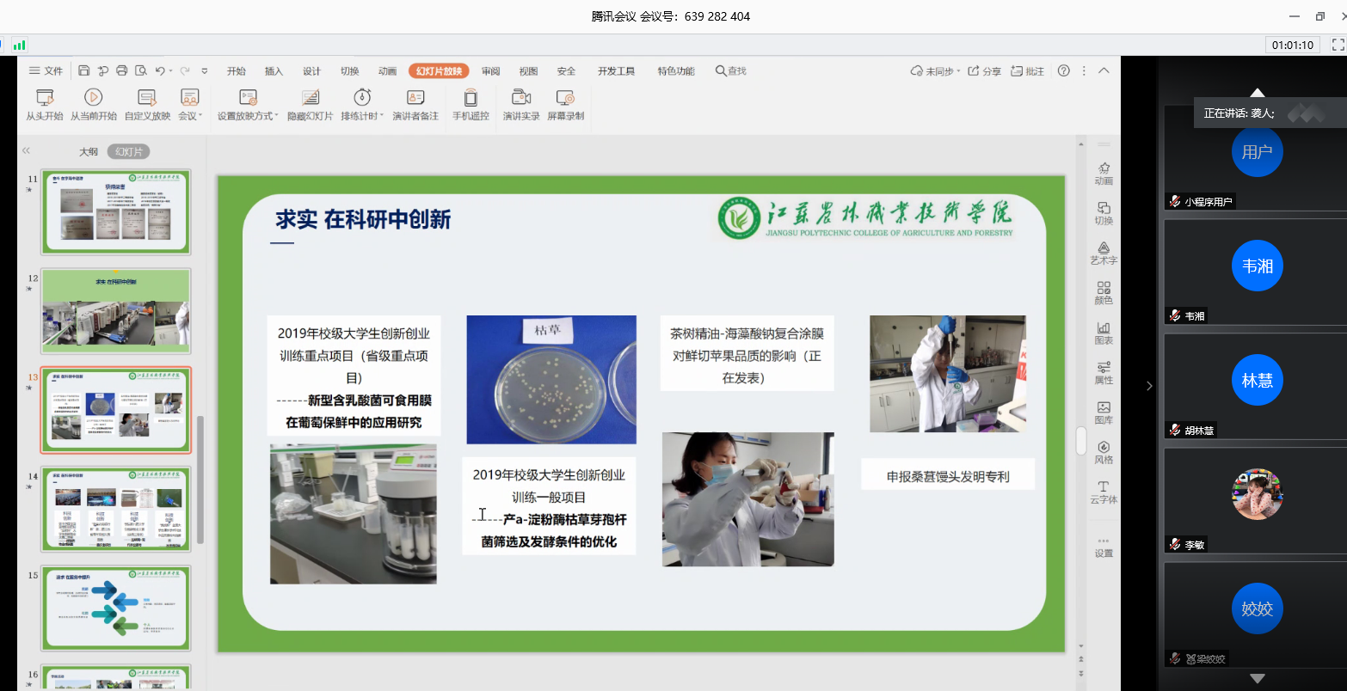Start slideshow from current slide (从当前开始)
This screenshot has width=1347, height=691.
[93, 104]
